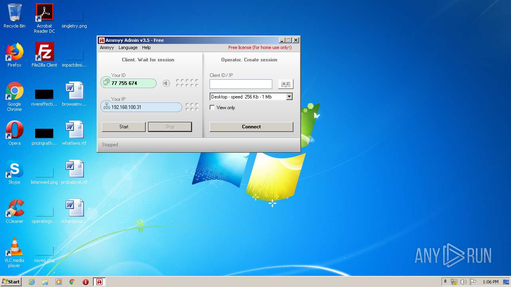Screen dimensions: 511x287
Task: Expand the Desktop speed dropdown
Action: [x=289, y=96]
